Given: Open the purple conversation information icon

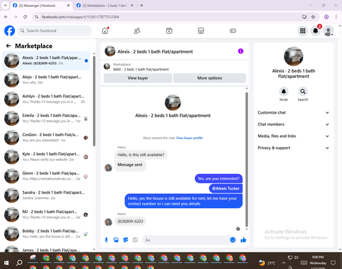Looking at the screenshot, I should coord(241,51).
